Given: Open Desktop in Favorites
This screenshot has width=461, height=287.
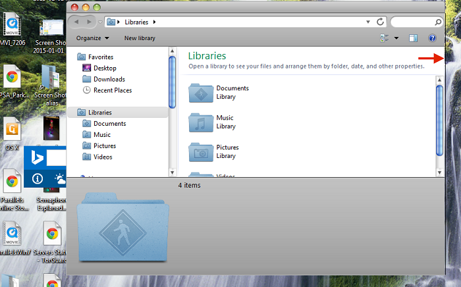Looking at the screenshot, I should pyautogui.click(x=99, y=68).
